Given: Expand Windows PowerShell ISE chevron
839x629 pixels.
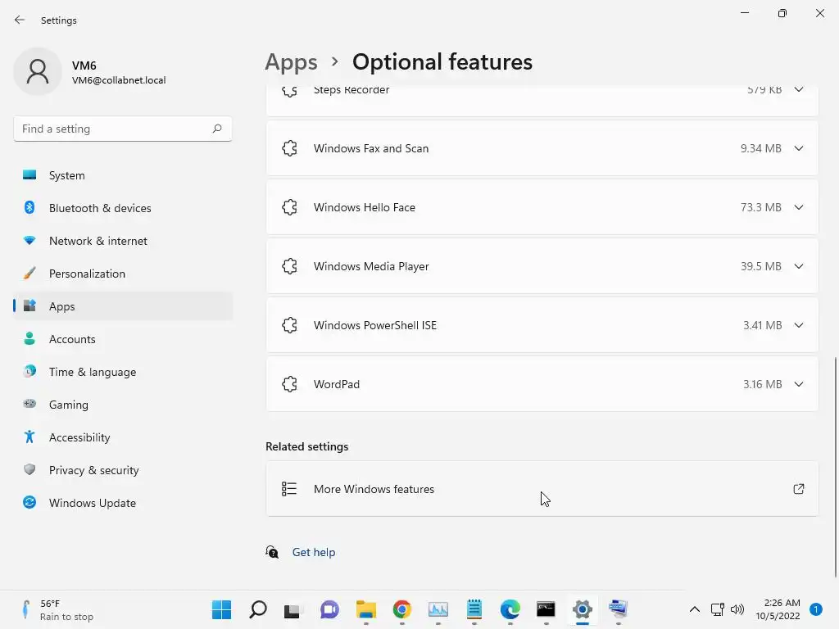Looking at the screenshot, I should click(798, 324).
